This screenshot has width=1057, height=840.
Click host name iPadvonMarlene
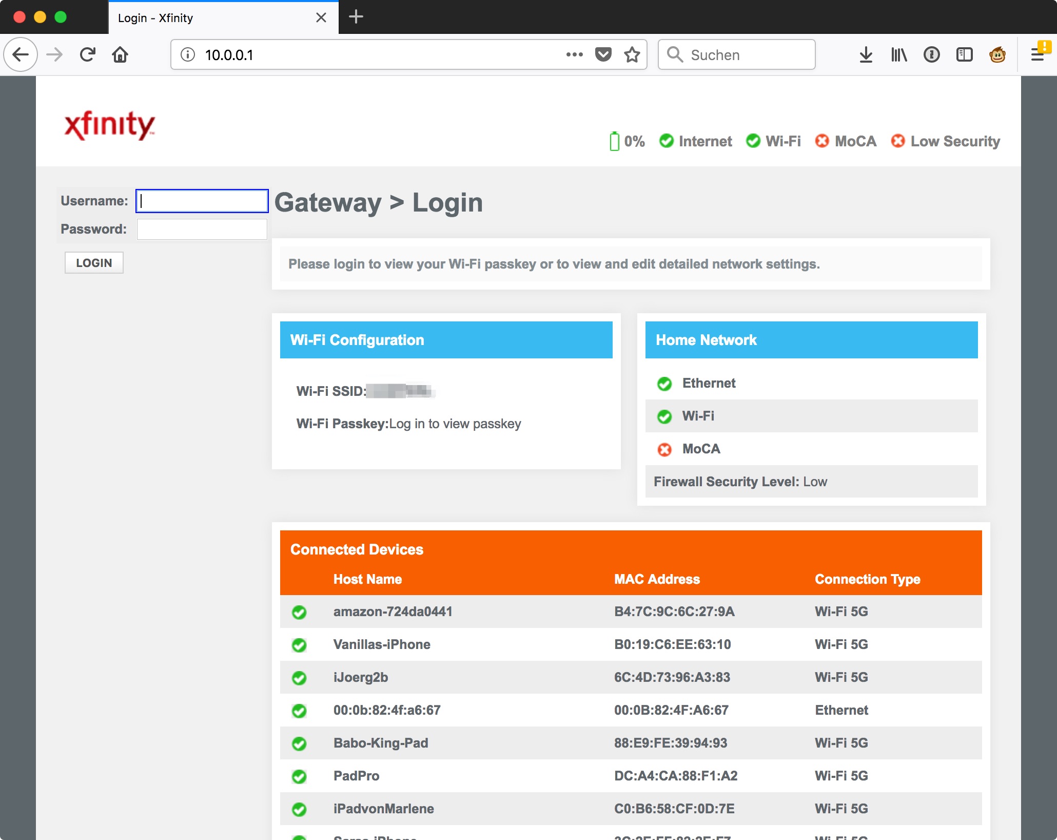point(384,809)
